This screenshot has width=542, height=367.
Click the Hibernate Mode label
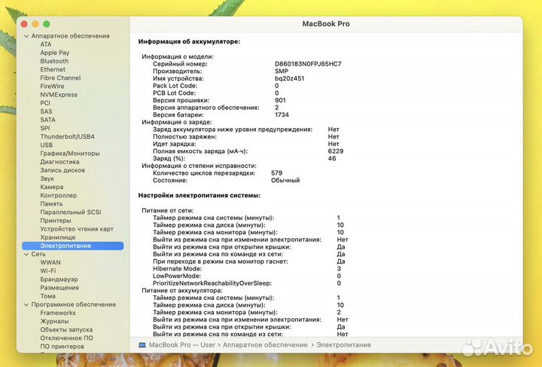pos(178,269)
